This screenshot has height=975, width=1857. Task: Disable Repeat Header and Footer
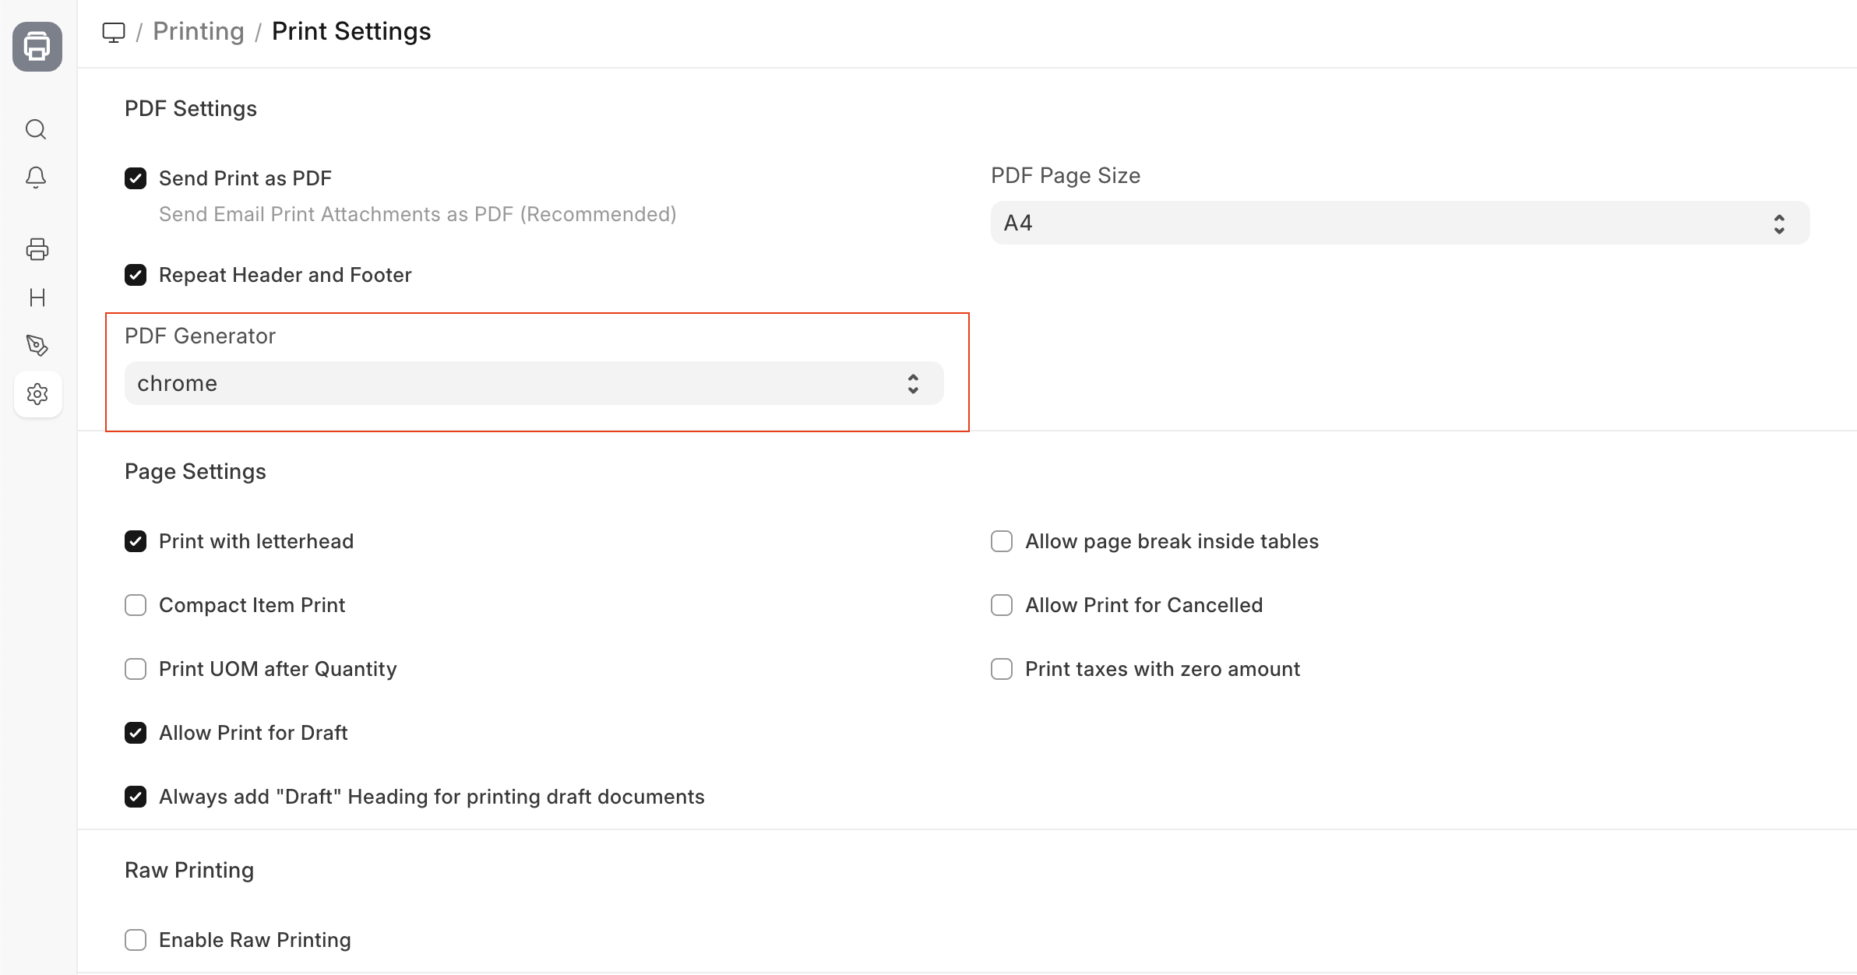point(136,275)
